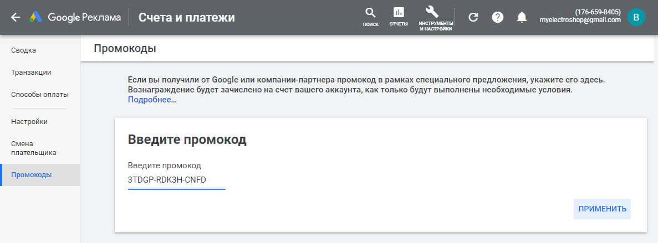Click the myelectroshop@gmail.com account email
Viewport: 658px width, 243px height.
[580, 20]
